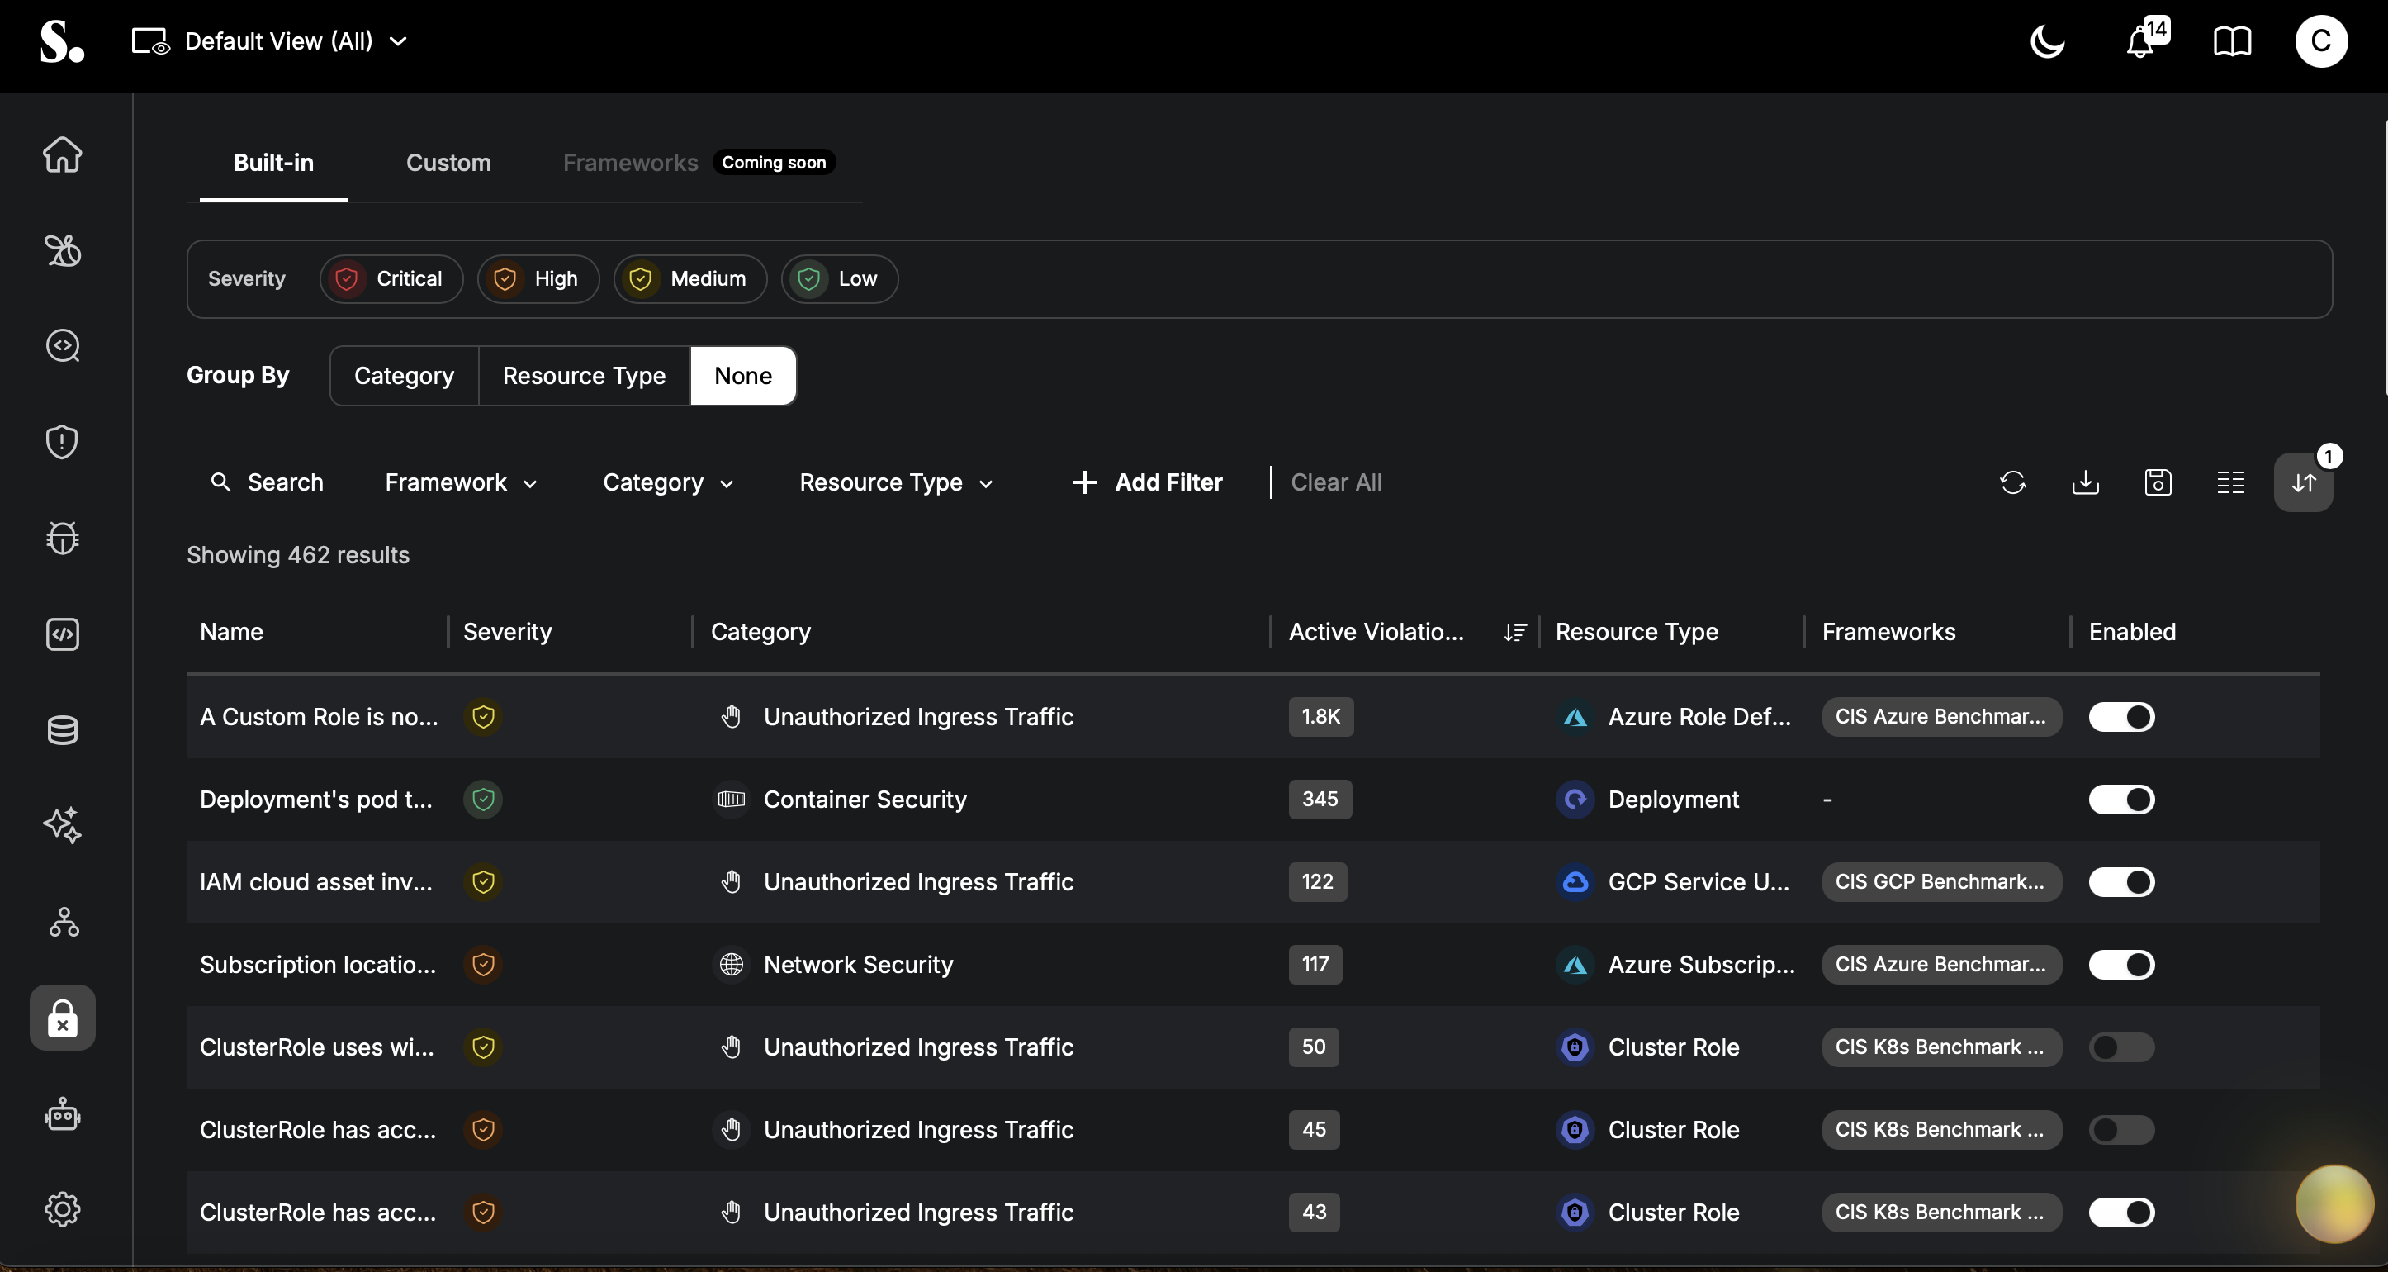Group by Resource Type

click(584, 376)
